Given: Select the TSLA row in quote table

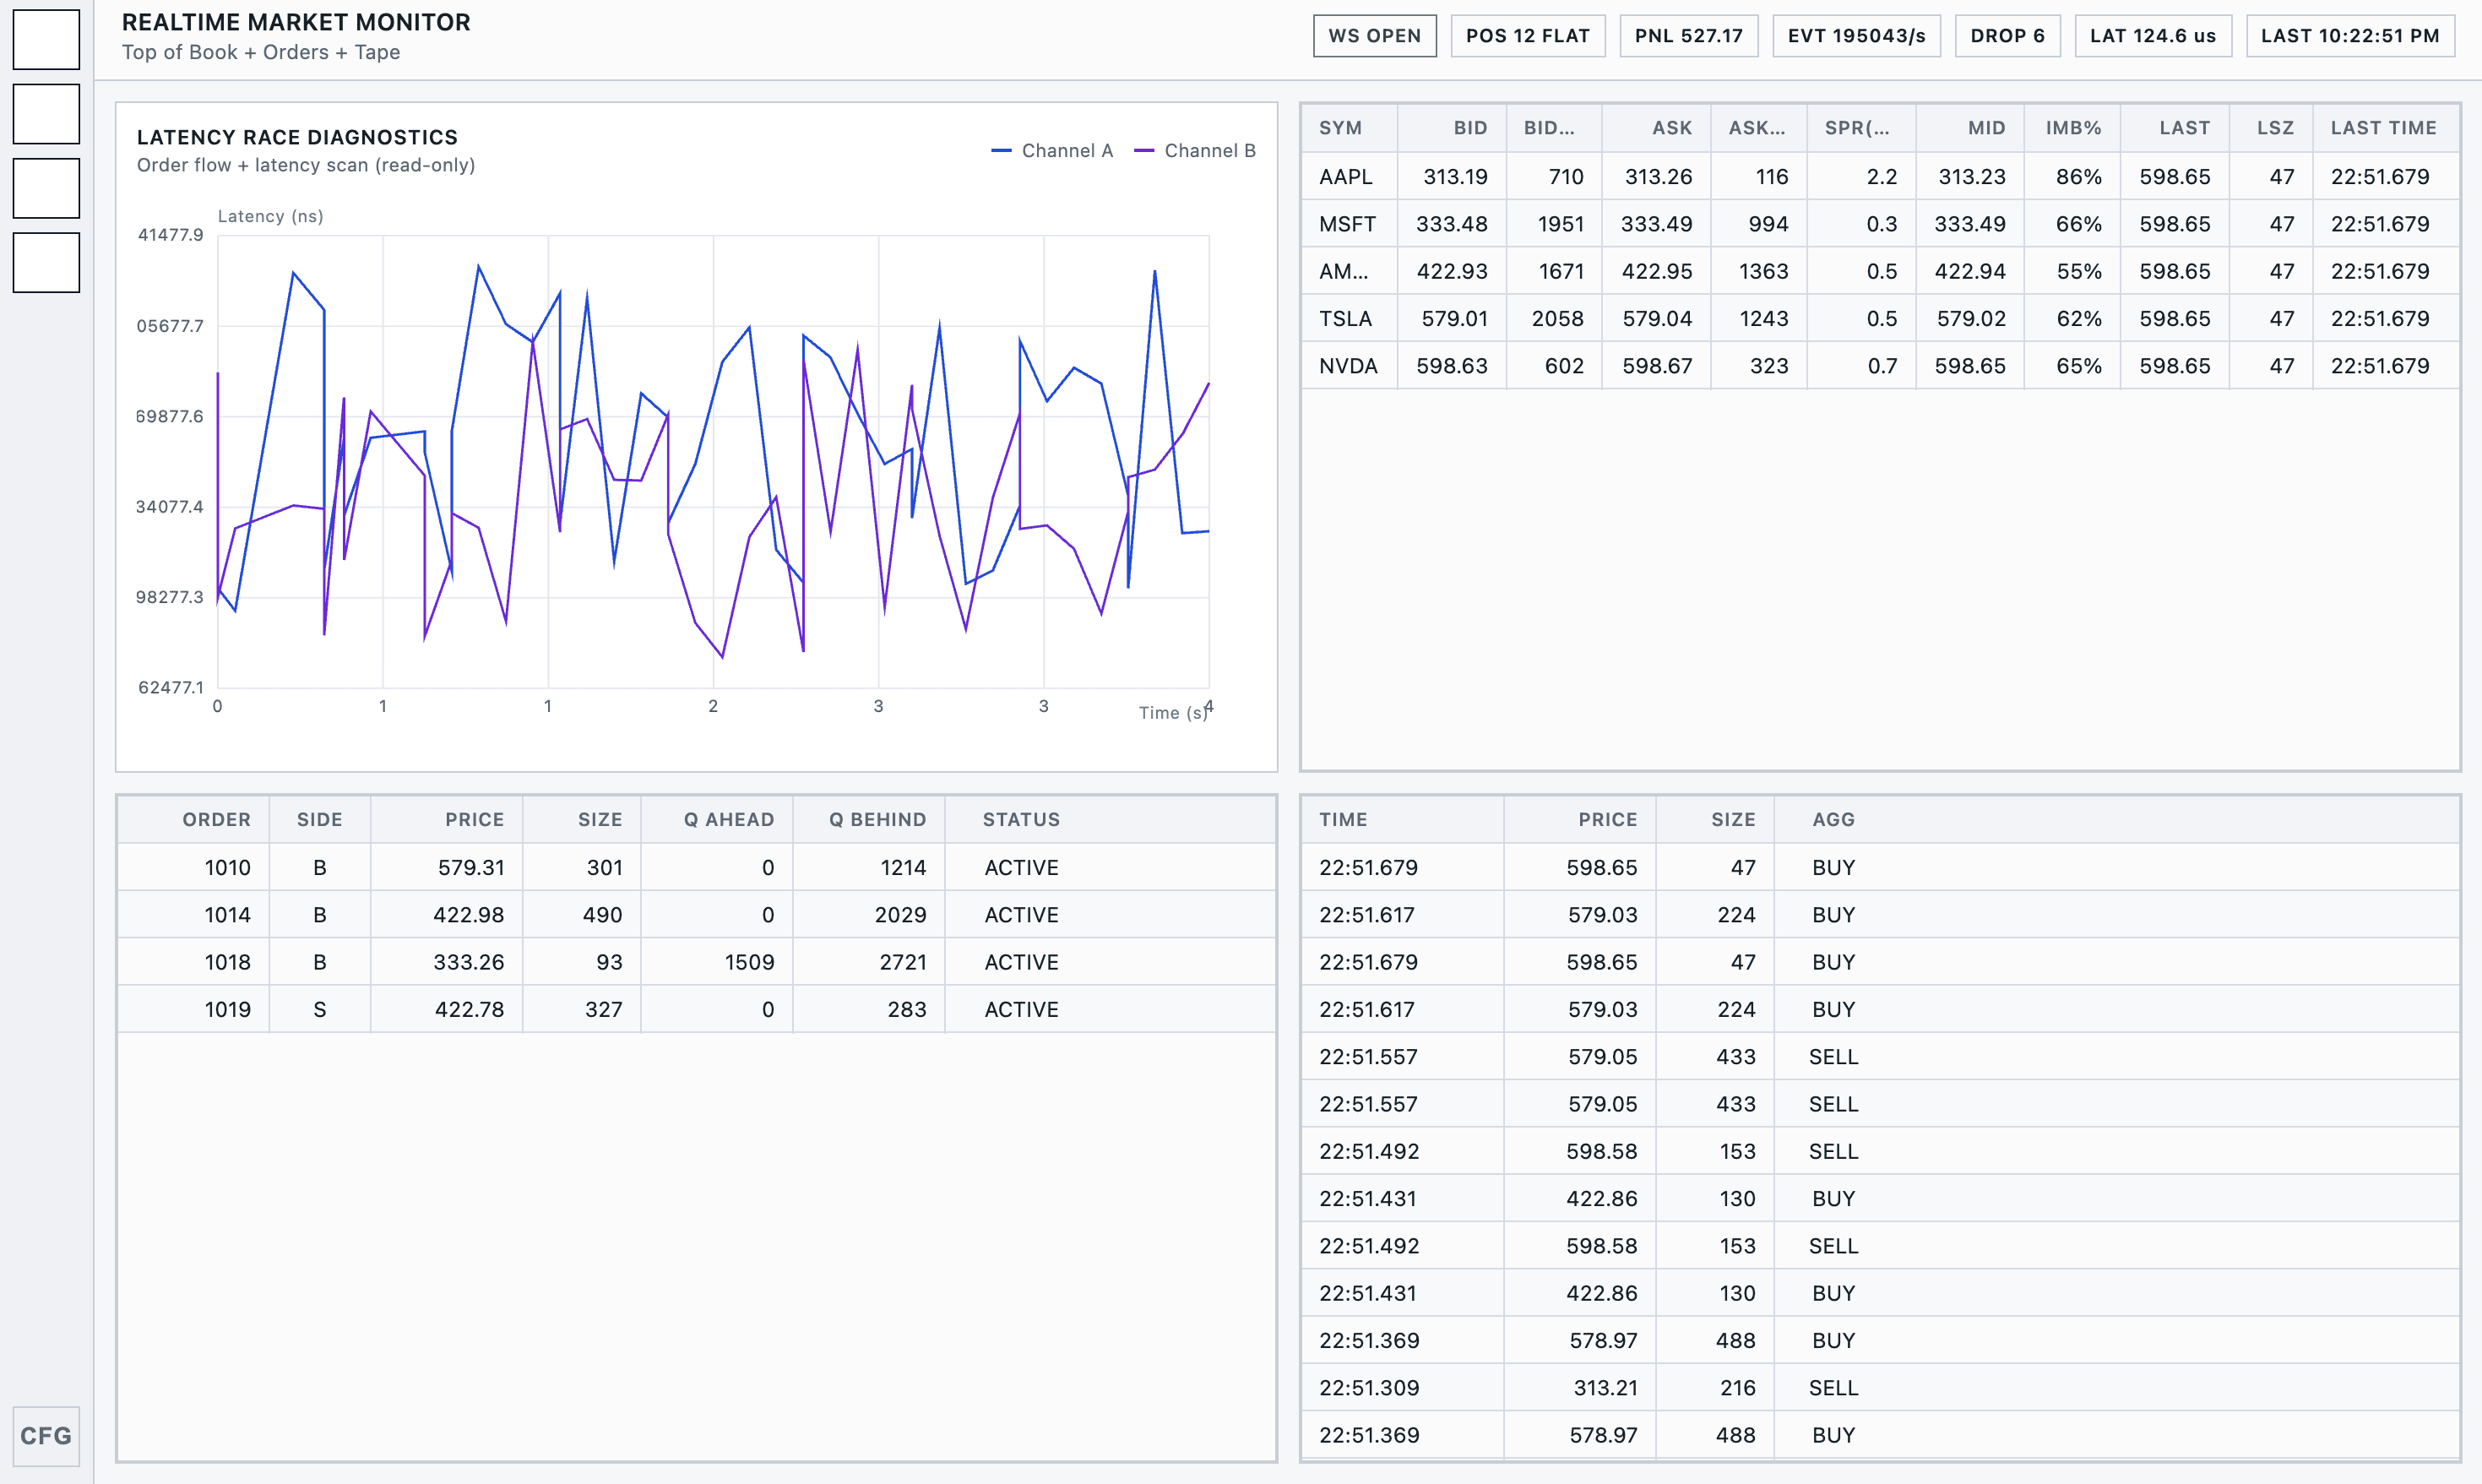Looking at the screenshot, I should [x=1879, y=319].
